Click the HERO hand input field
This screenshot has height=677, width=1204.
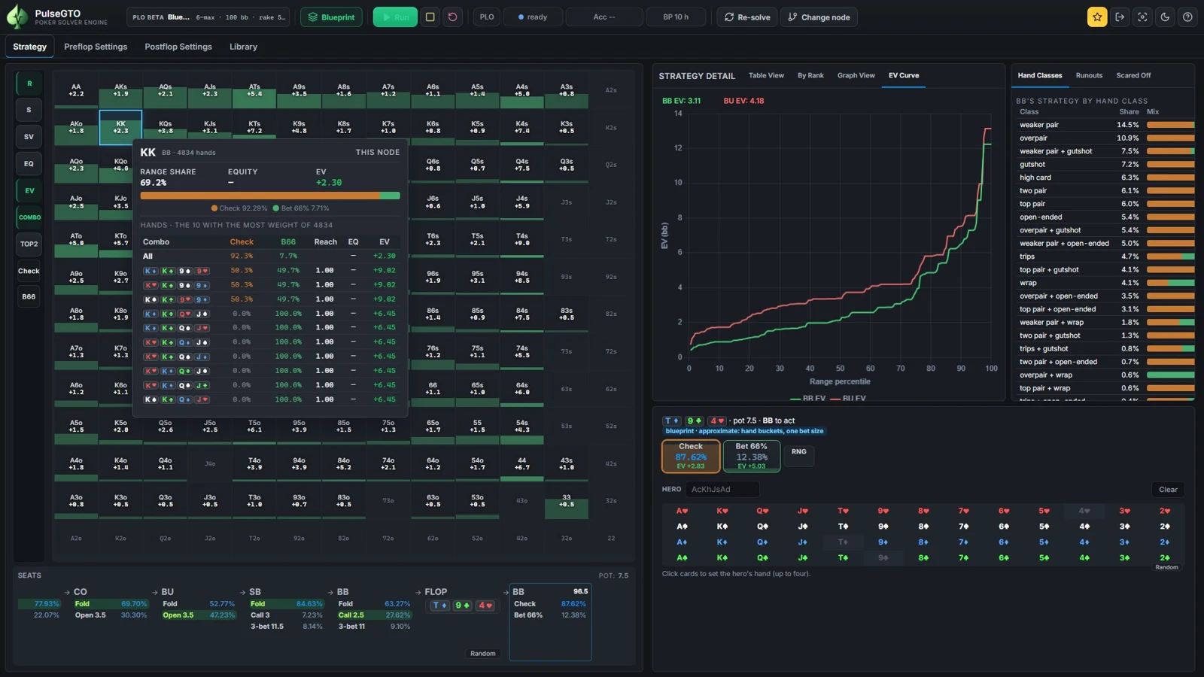[722, 490]
